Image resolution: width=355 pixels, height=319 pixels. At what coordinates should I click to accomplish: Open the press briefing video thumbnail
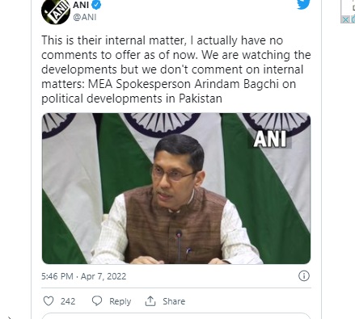[x=176, y=188]
